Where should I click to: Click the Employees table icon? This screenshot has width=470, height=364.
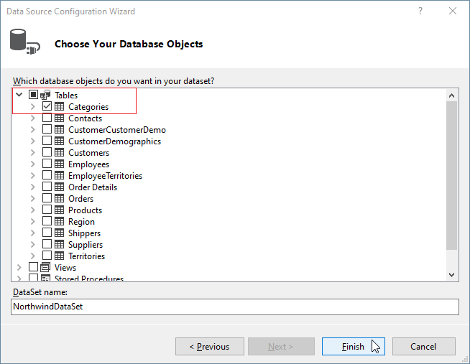click(60, 164)
